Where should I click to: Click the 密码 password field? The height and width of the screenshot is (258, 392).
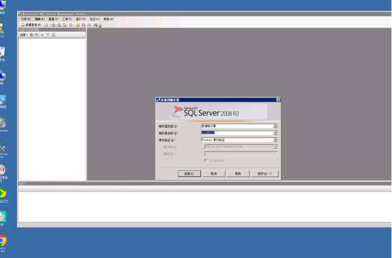(x=241, y=154)
